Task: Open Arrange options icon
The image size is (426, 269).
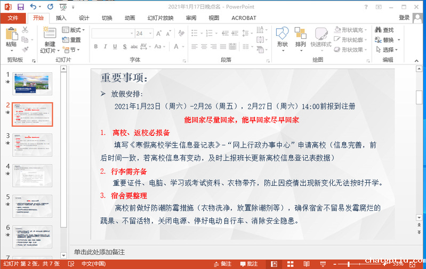Action: coord(301,33)
